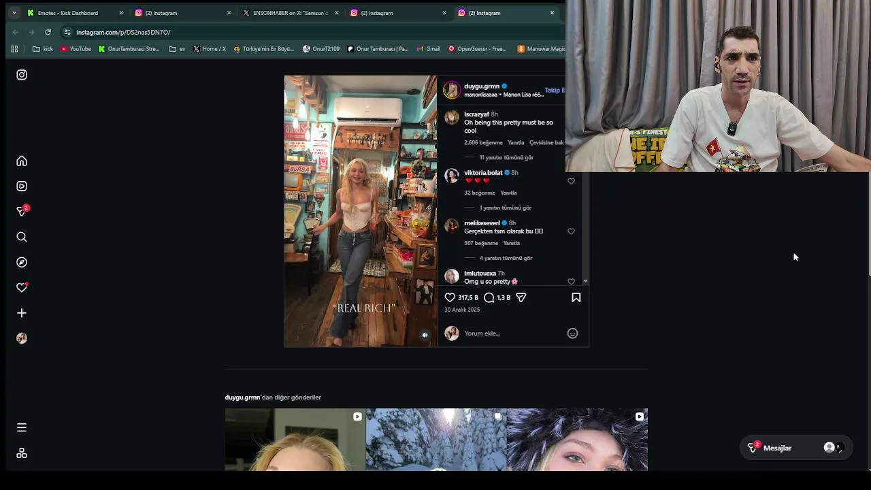Open profile avatar in sidebar

(x=22, y=338)
